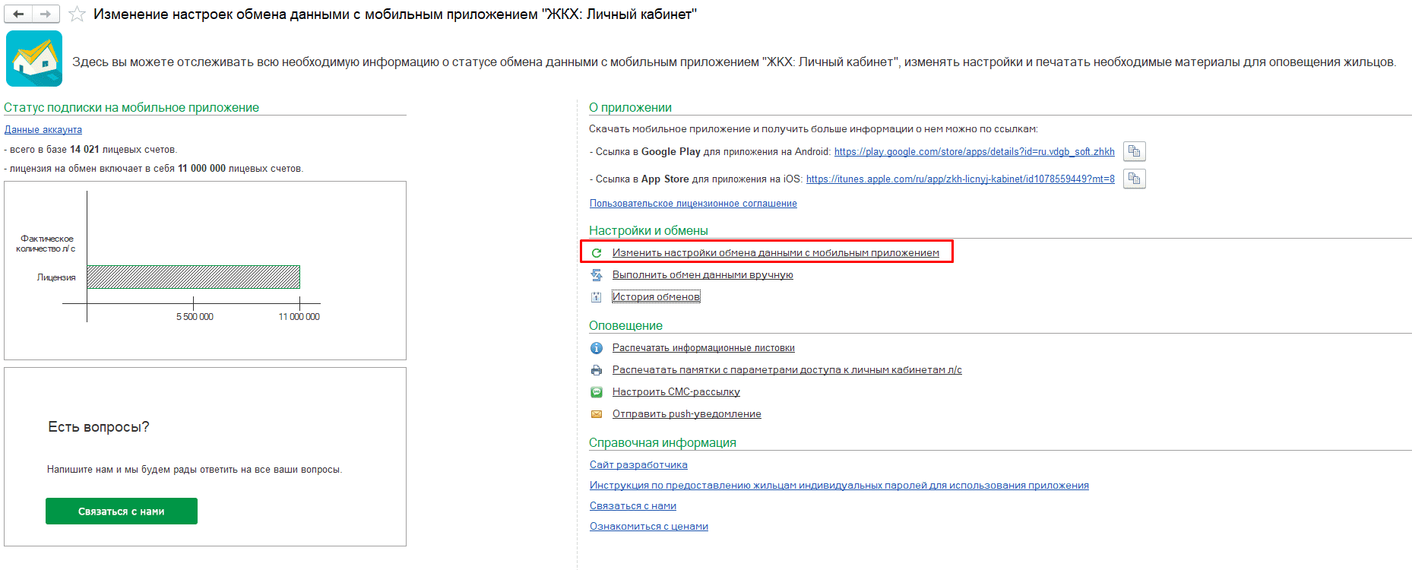Image resolution: width=1412 pixels, height=570 pixels.
Task: Click the forward navigation arrow
Action: coord(46,14)
